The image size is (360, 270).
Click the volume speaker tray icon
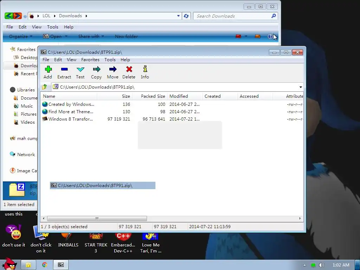[322, 265]
